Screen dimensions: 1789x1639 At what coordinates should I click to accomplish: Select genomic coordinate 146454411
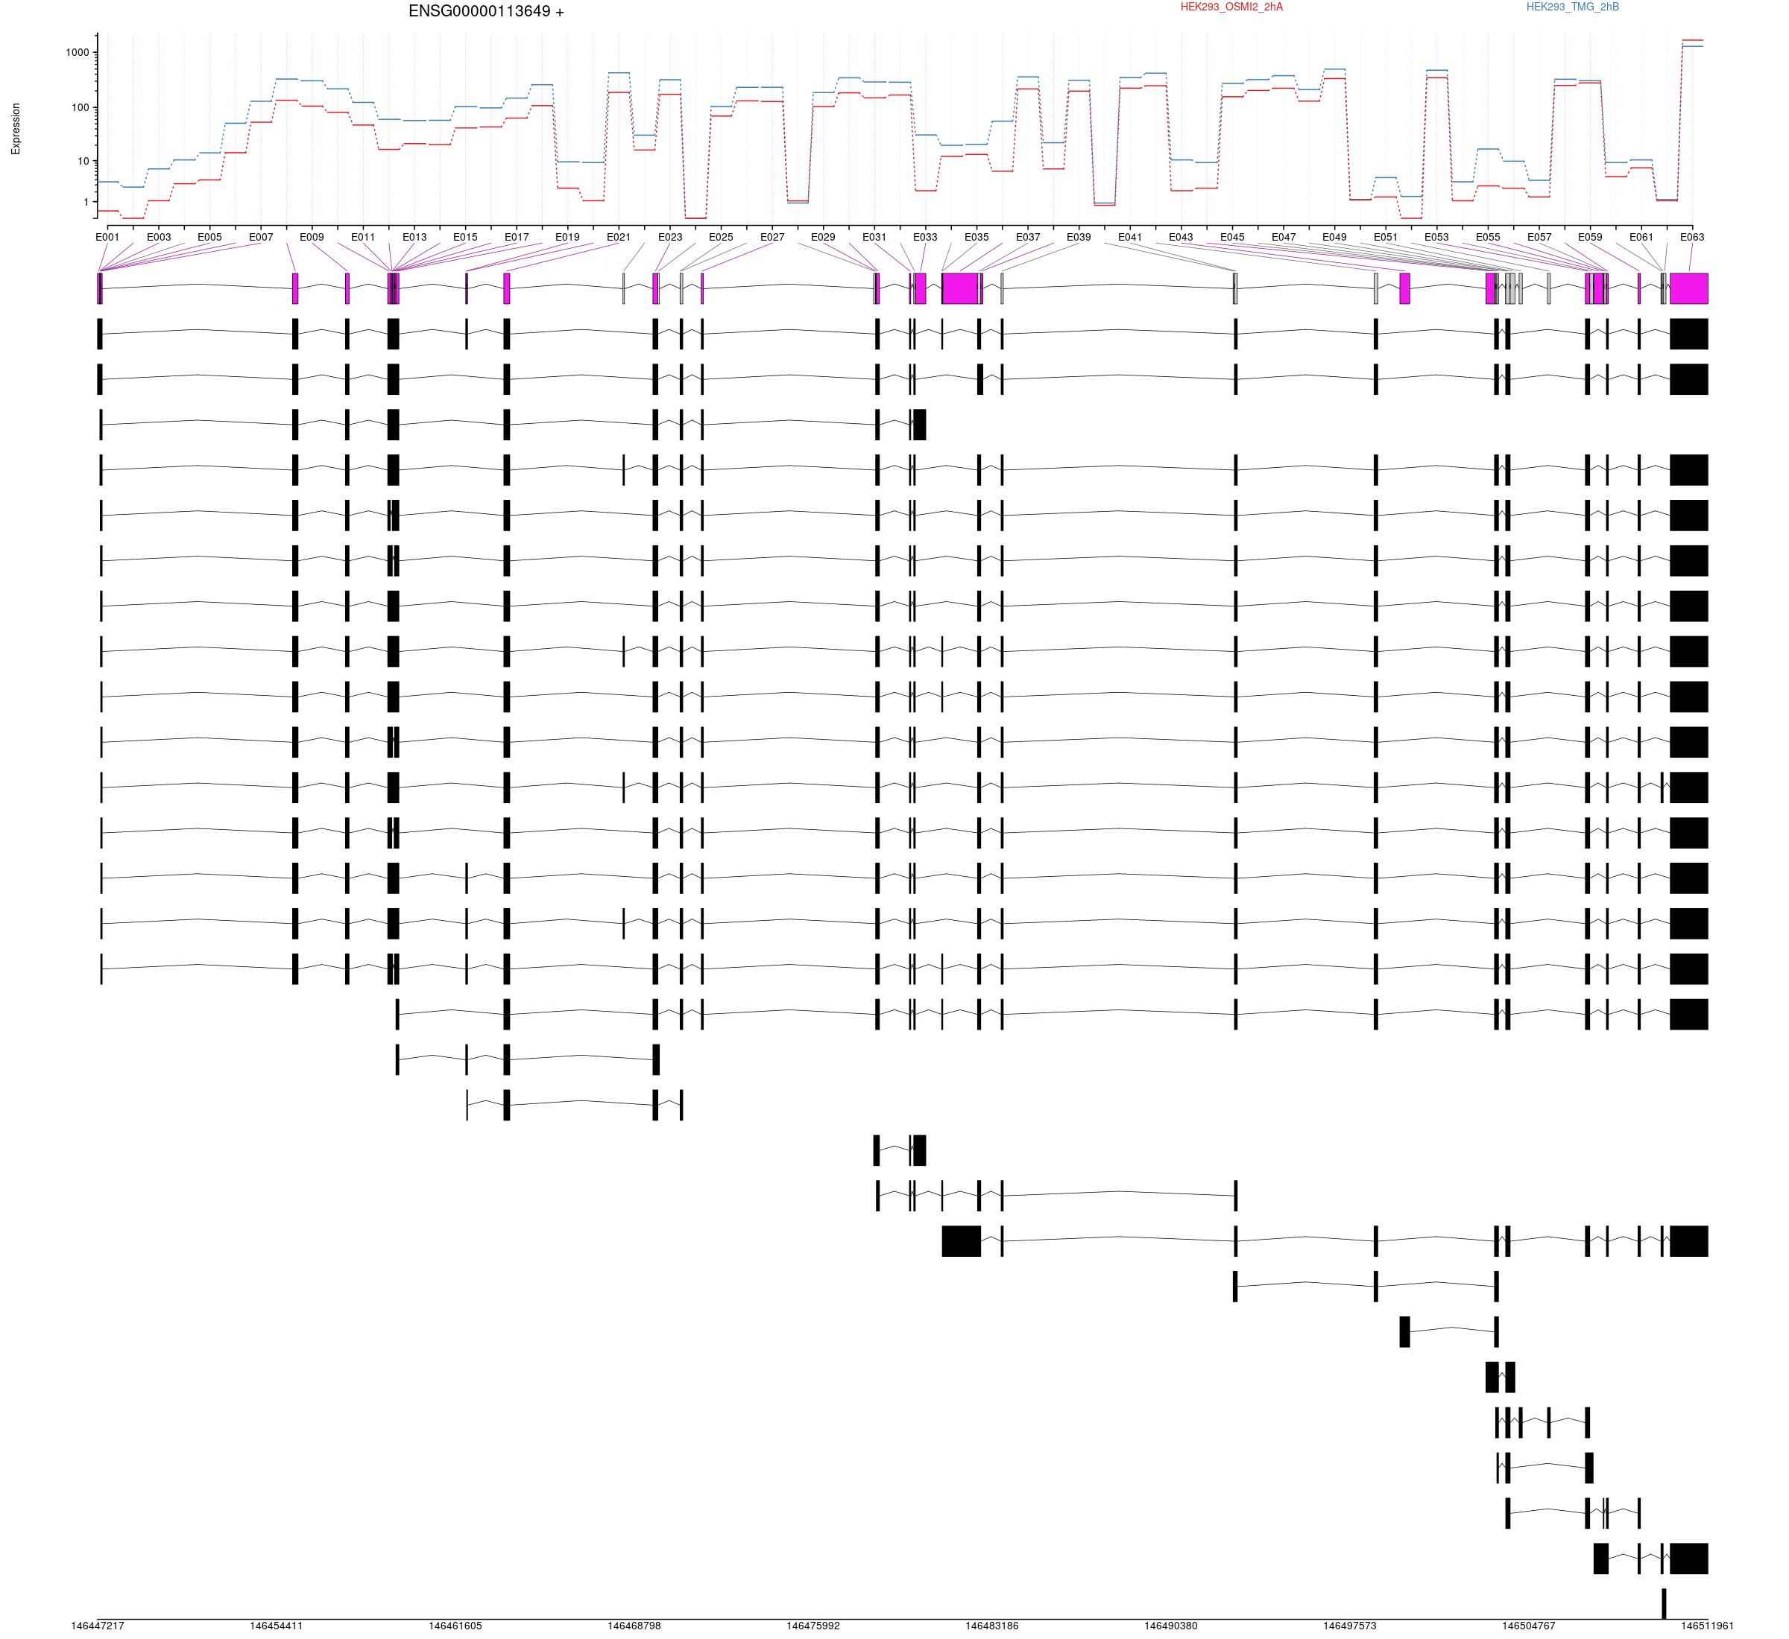(x=276, y=1626)
